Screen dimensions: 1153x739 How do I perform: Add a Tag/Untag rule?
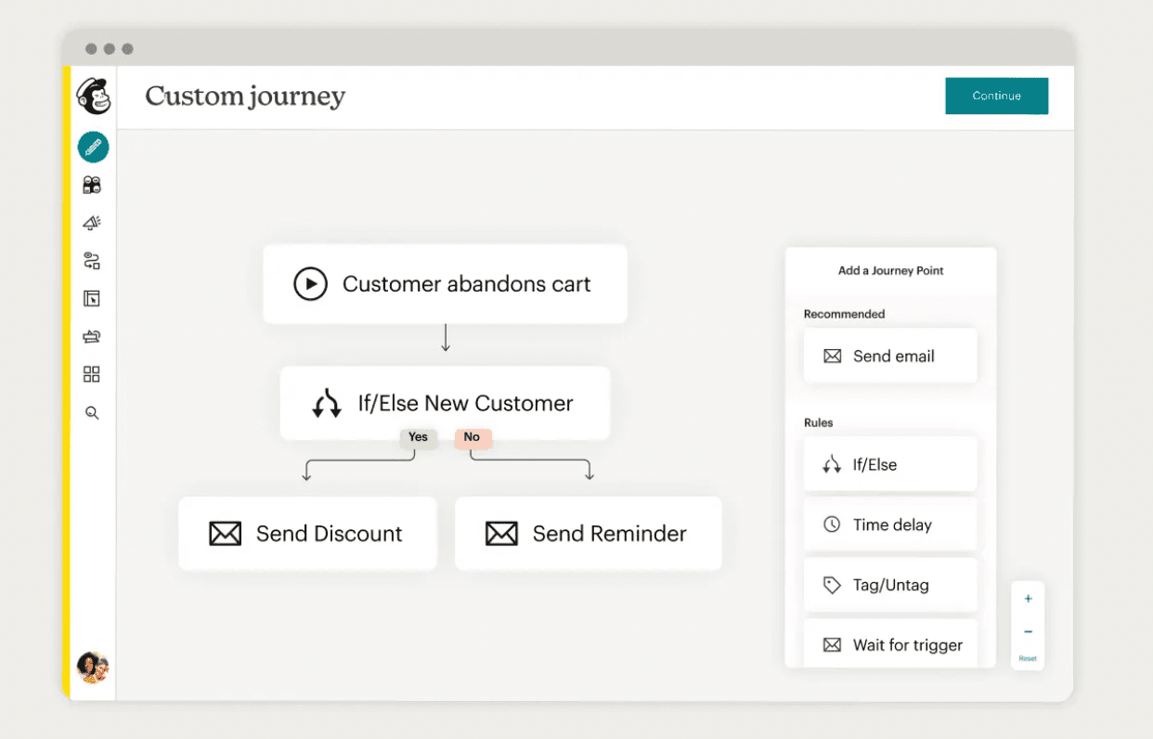point(890,585)
